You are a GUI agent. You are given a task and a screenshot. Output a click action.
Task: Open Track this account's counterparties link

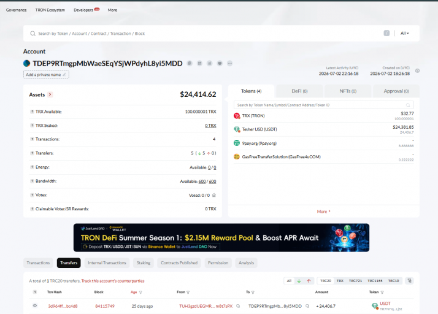(113, 281)
